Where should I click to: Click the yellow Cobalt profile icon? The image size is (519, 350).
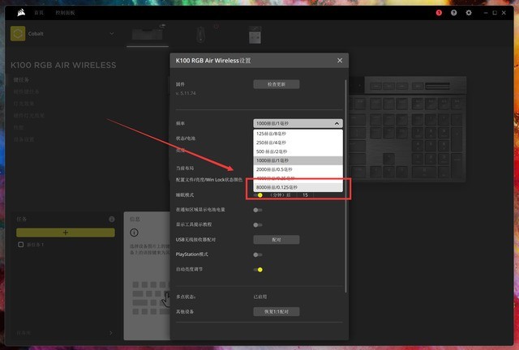click(18, 34)
